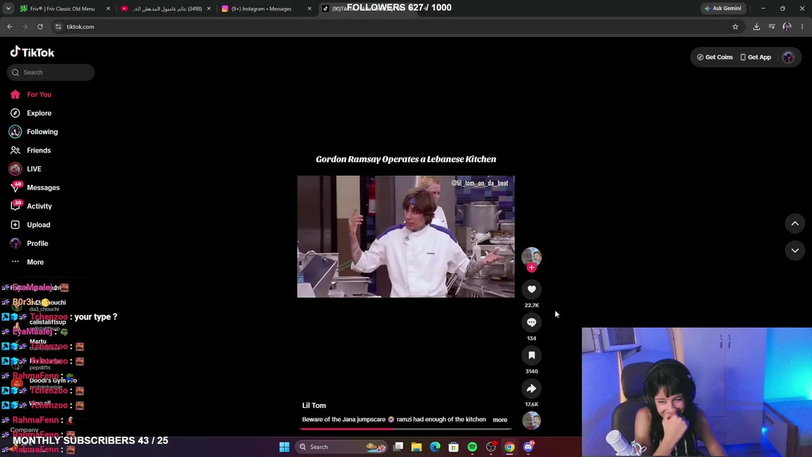Click the Get App button
The width and height of the screenshot is (812, 457).
tap(756, 57)
